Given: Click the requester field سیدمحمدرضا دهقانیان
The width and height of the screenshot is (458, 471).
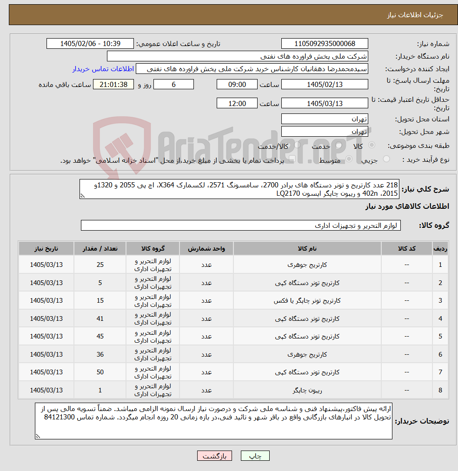Looking at the screenshot, I should point(252,69).
